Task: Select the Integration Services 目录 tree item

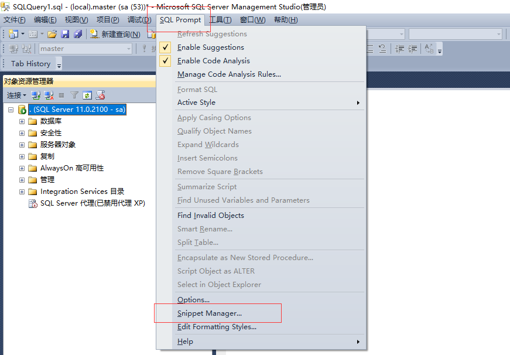Action: [83, 192]
